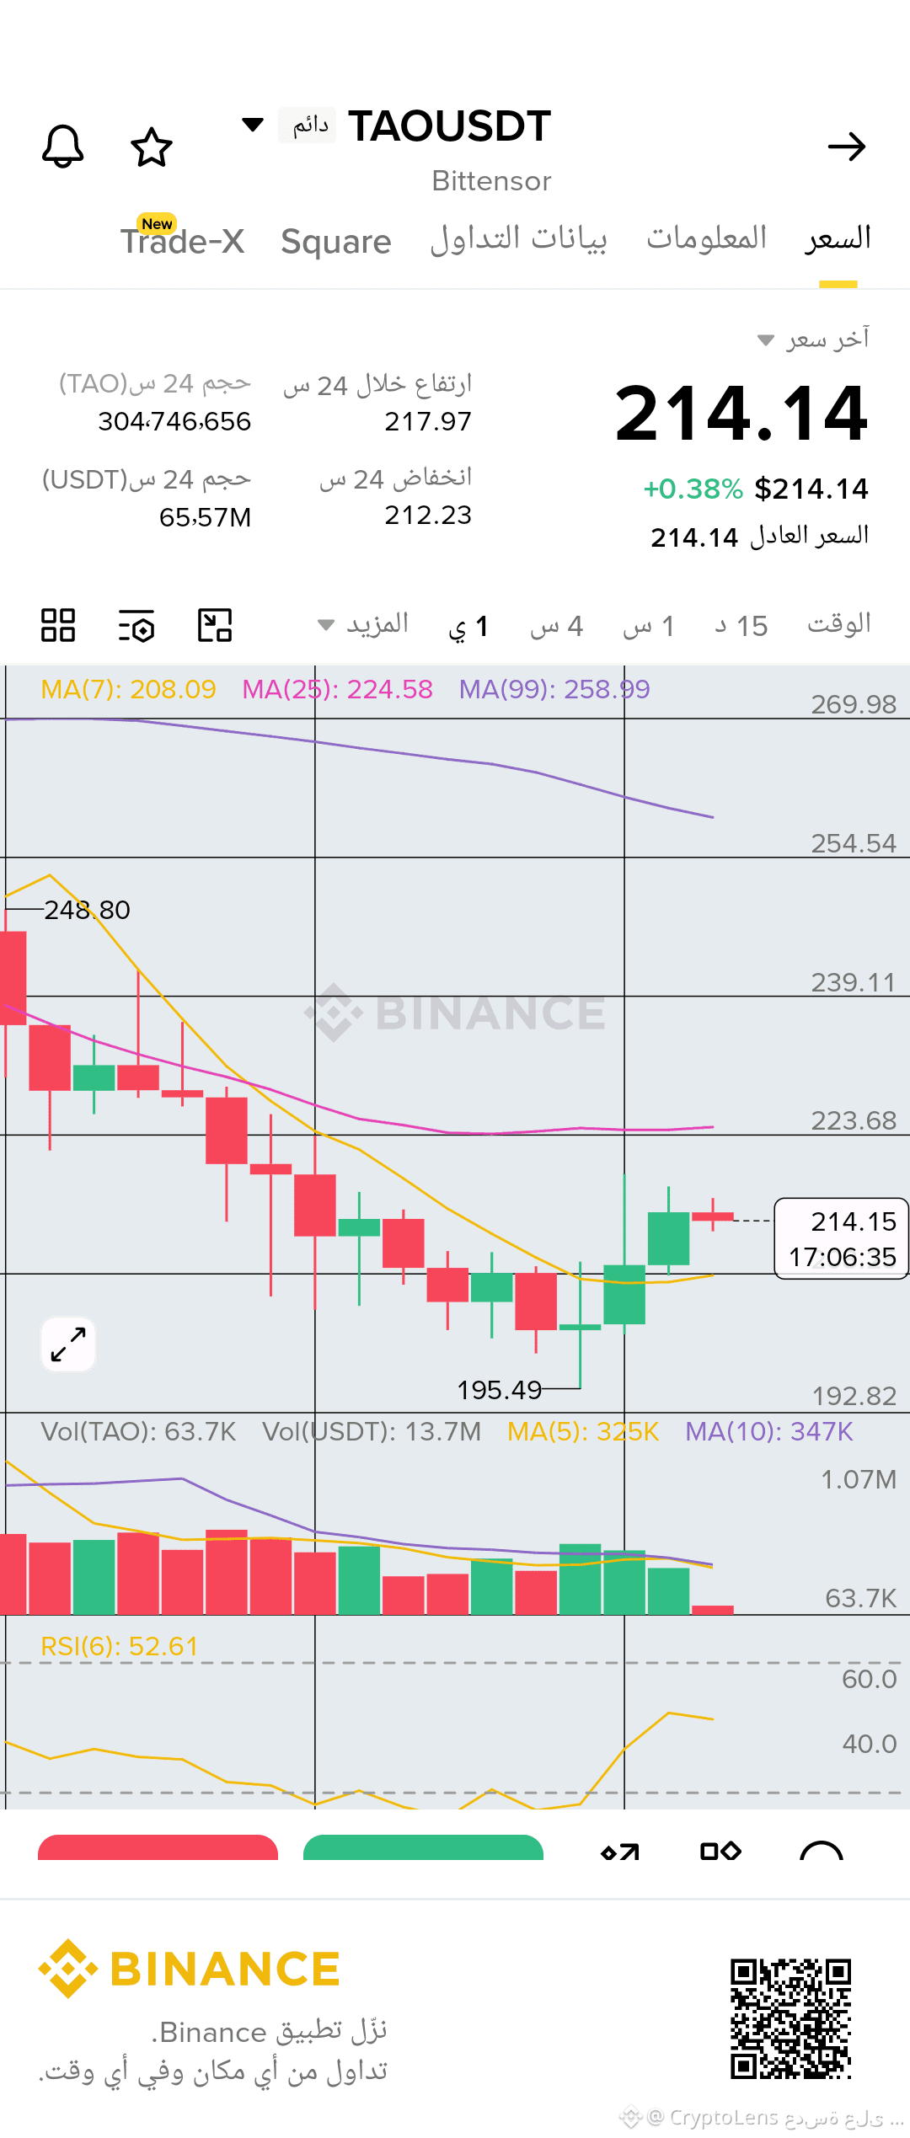Tap the دائم perpetual contract badge
Image resolution: width=910 pixels, height=2138 pixels.
pyautogui.click(x=308, y=126)
